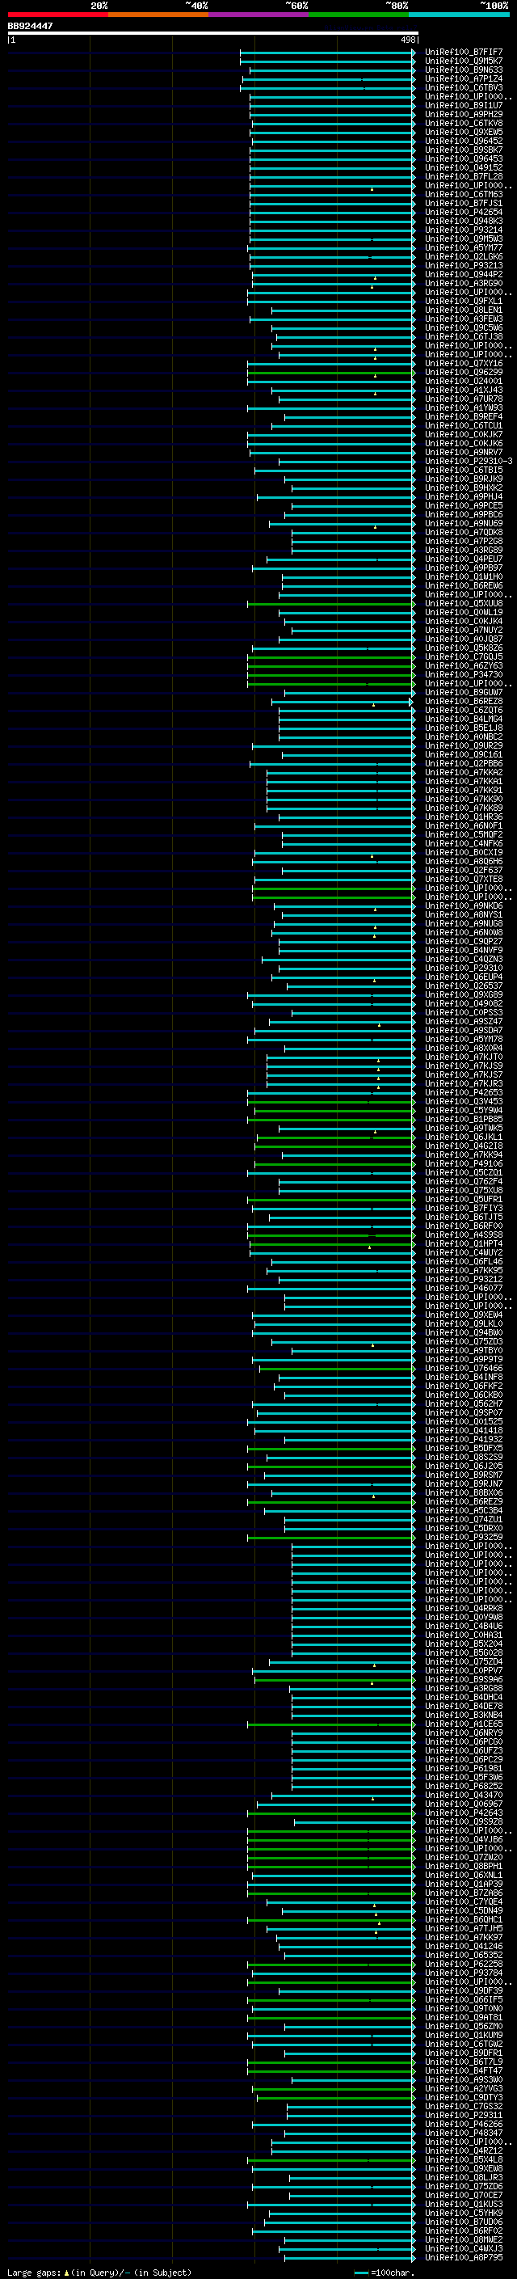
Task: Click the UniRef100_P49106 label
Action: tap(464, 1164)
